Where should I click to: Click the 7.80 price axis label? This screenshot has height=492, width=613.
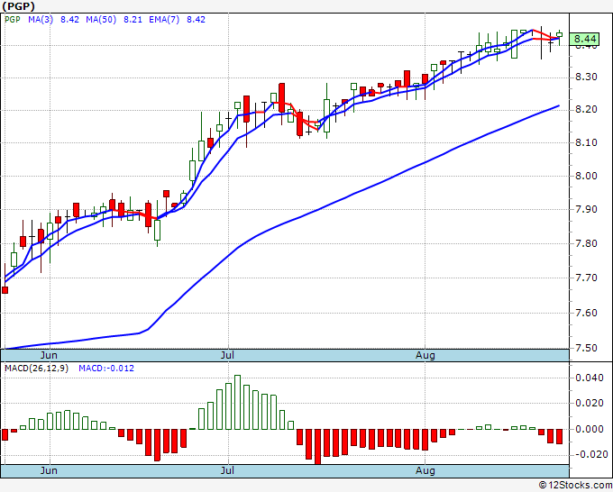587,243
